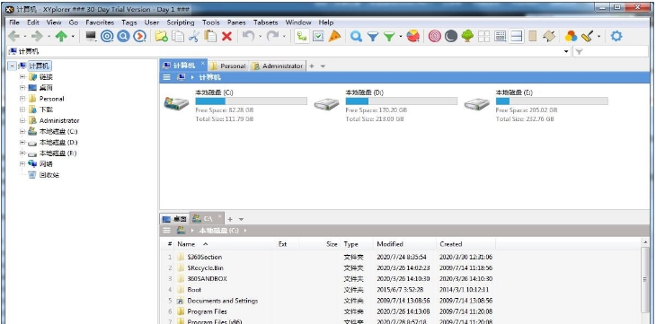The image size is (656, 324).
Task: Open the pizza-slice Type Stats icon
Action: pos(334,37)
